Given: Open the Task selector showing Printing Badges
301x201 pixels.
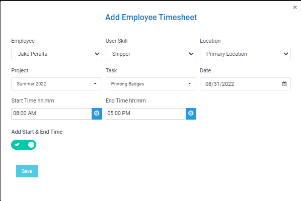Looking at the screenshot, I should point(151,84).
